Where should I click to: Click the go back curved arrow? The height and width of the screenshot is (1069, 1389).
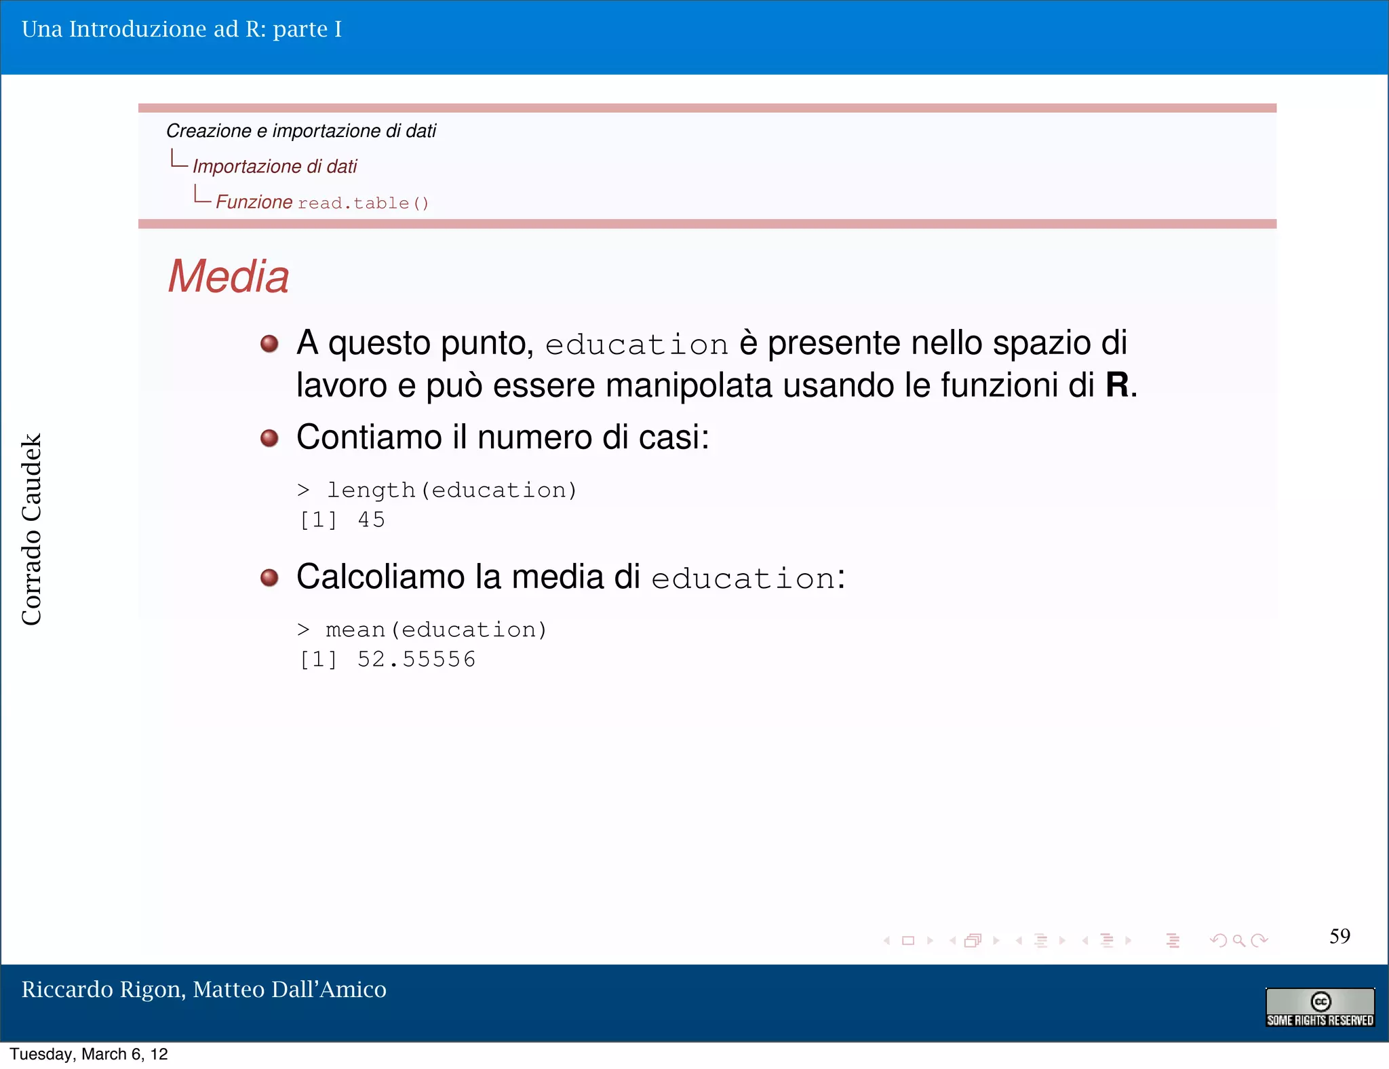(1218, 940)
